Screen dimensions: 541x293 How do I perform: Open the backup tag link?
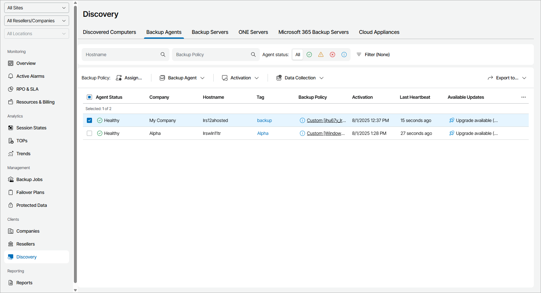(x=264, y=120)
